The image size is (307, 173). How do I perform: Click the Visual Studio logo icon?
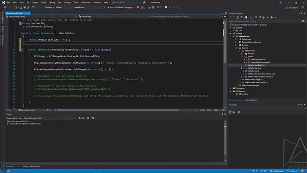(x=3, y=2)
